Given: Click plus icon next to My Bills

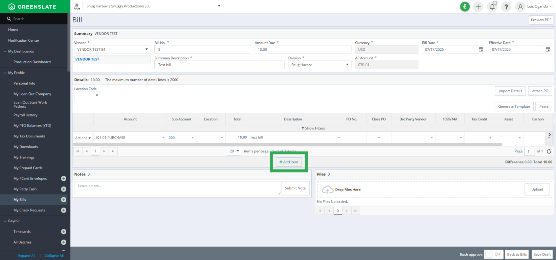Looking at the screenshot, I should tap(64, 199).
